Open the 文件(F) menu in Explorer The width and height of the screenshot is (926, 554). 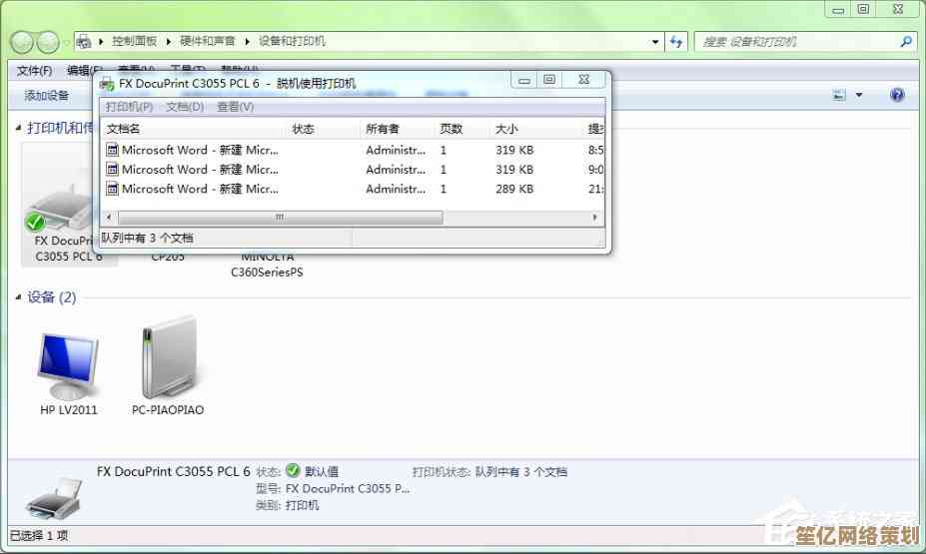coord(34,70)
